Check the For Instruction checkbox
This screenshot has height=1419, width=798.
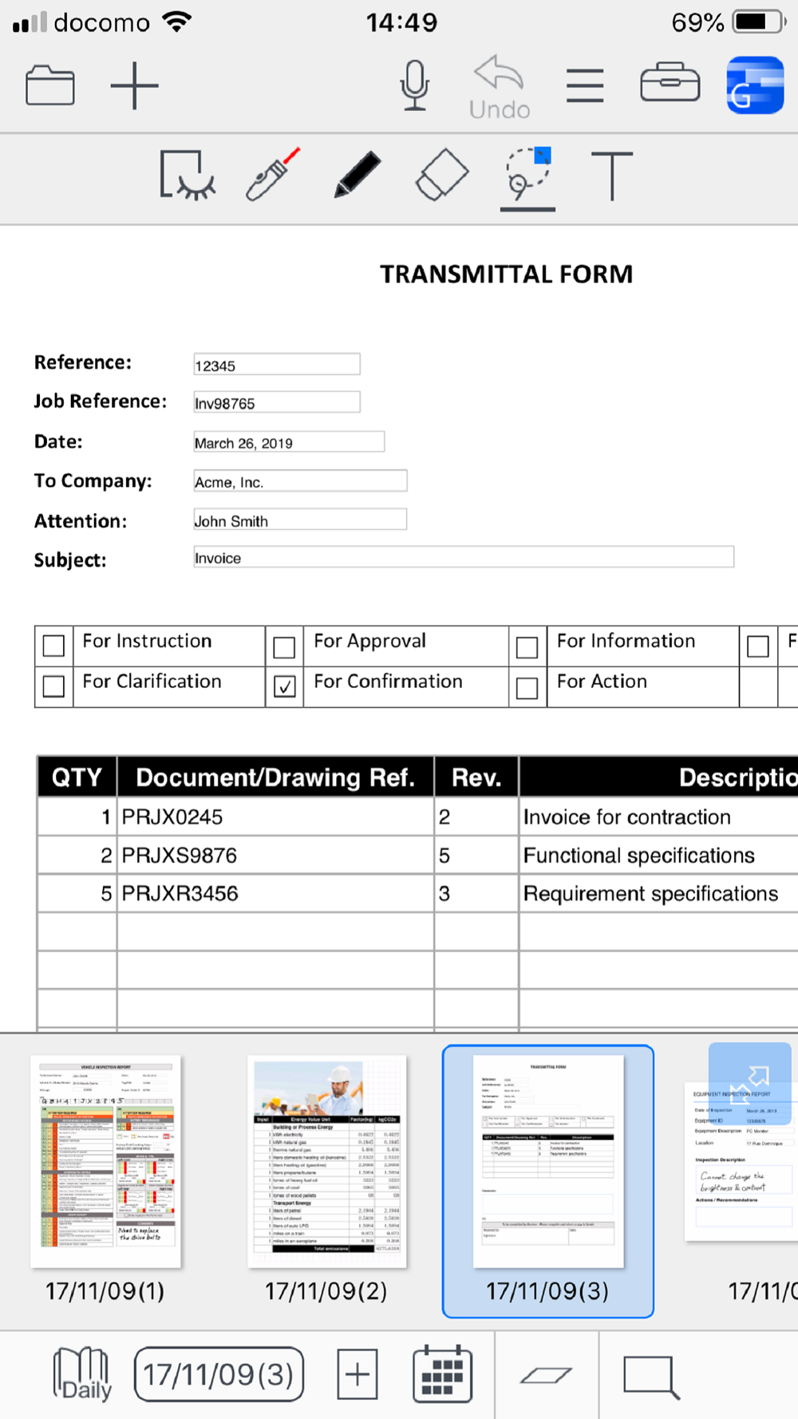53,646
